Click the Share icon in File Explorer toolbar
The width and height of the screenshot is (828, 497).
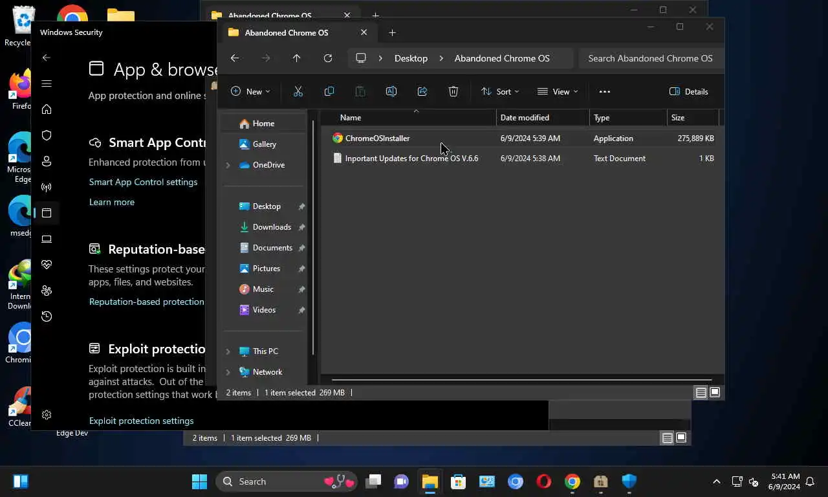[422, 91]
